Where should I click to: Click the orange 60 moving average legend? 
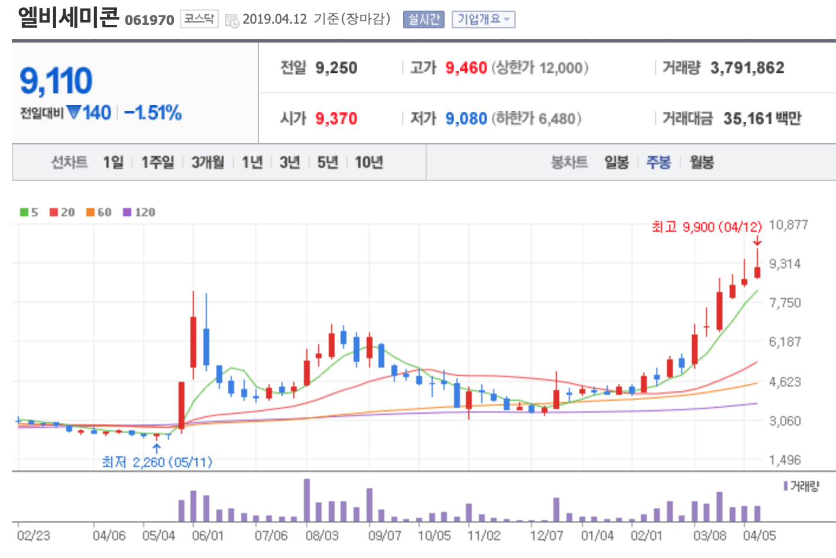coord(99,212)
